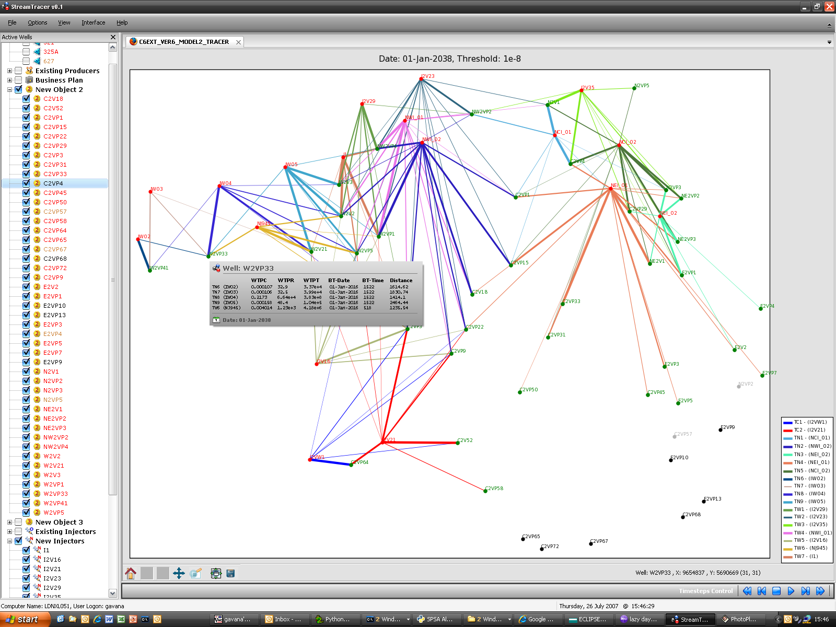
Task: Uncheck the C2VP4 well checkbox
Action: click(26, 183)
